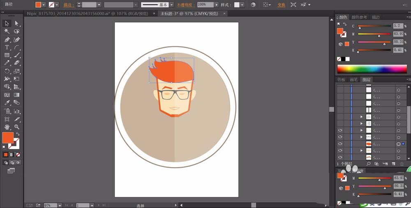Select the Shape Builder tool
Screen dimensions: 411x208
coord(7,87)
